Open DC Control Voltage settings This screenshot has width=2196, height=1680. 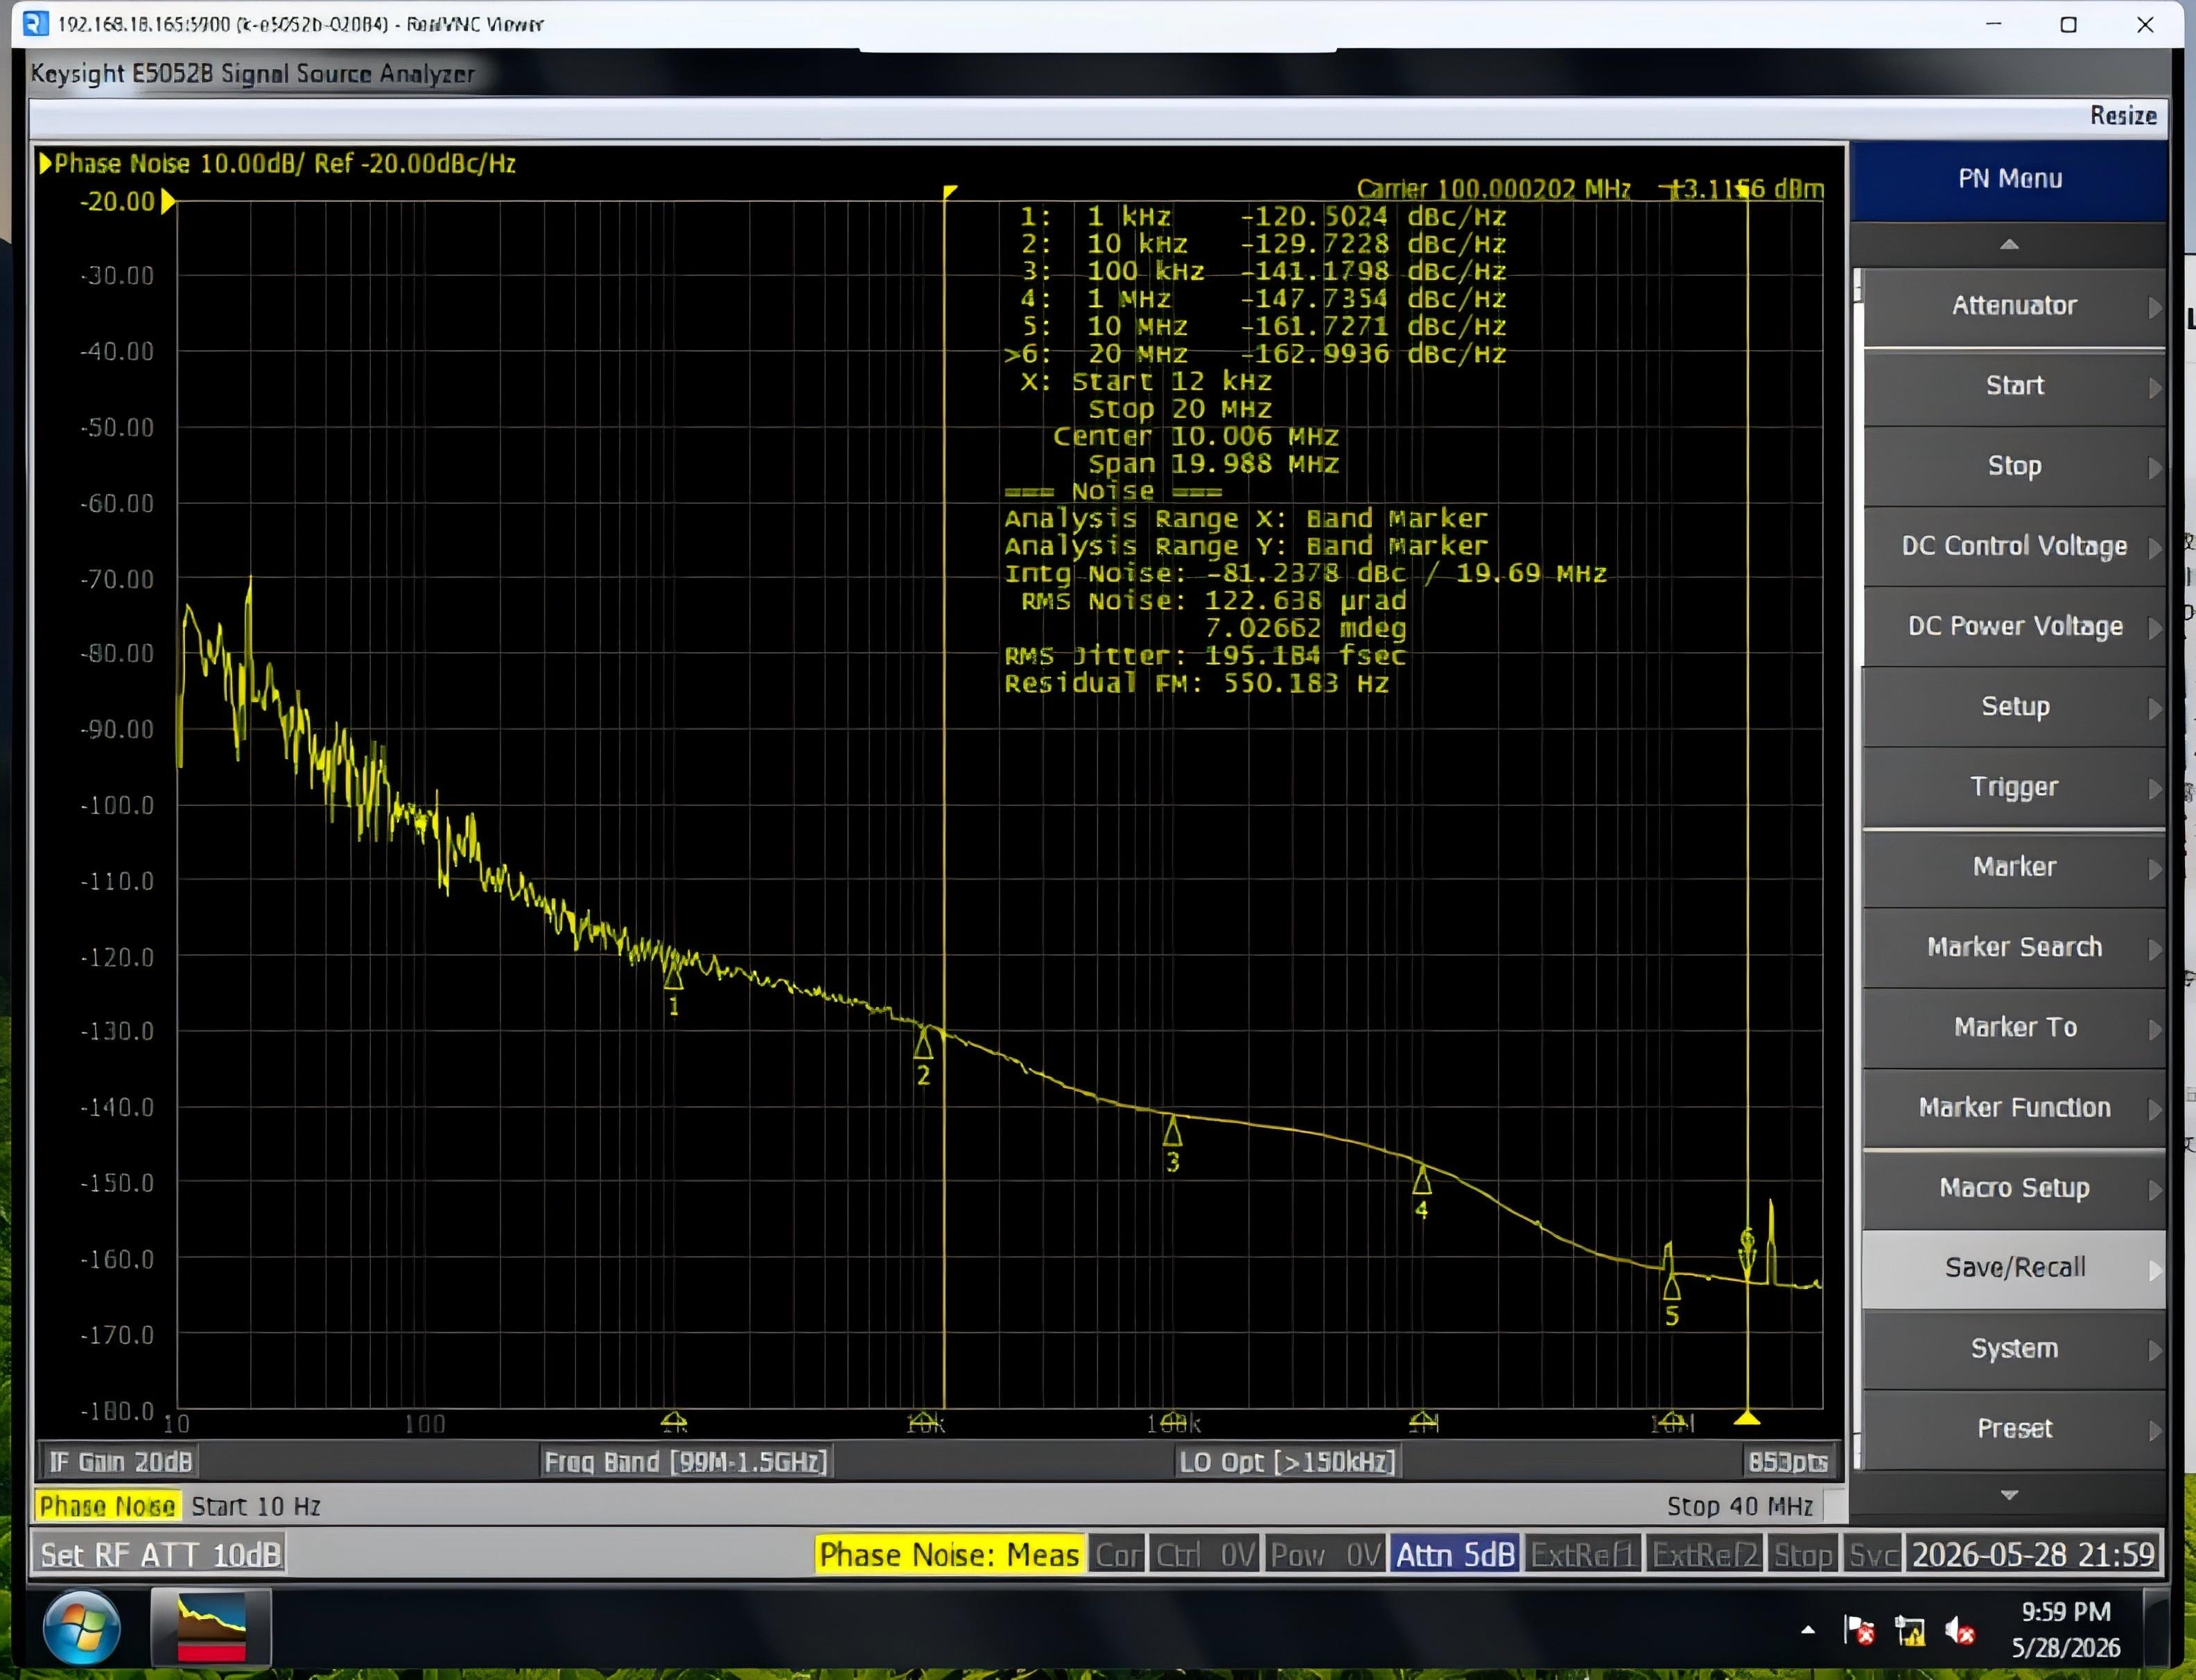click(2014, 546)
